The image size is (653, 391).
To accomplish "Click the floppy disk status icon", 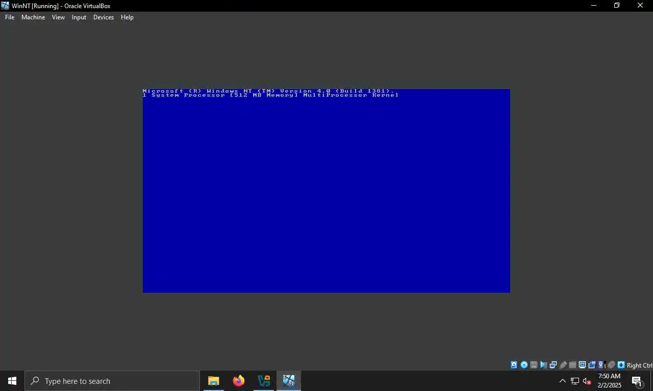I will 534,365.
